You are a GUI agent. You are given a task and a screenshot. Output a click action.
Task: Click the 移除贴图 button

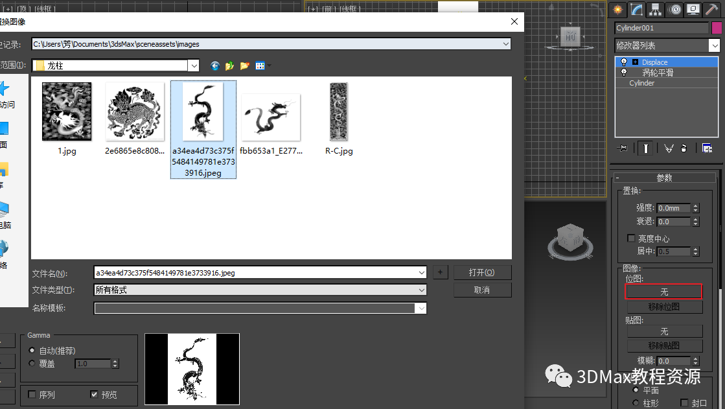(x=665, y=345)
